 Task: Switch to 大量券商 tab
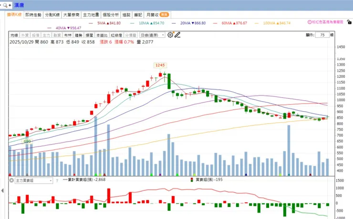click(x=71, y=15)
